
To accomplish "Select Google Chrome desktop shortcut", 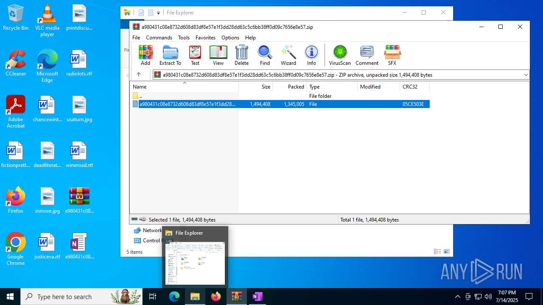I will pyautogui.click(x=16, y=249).
